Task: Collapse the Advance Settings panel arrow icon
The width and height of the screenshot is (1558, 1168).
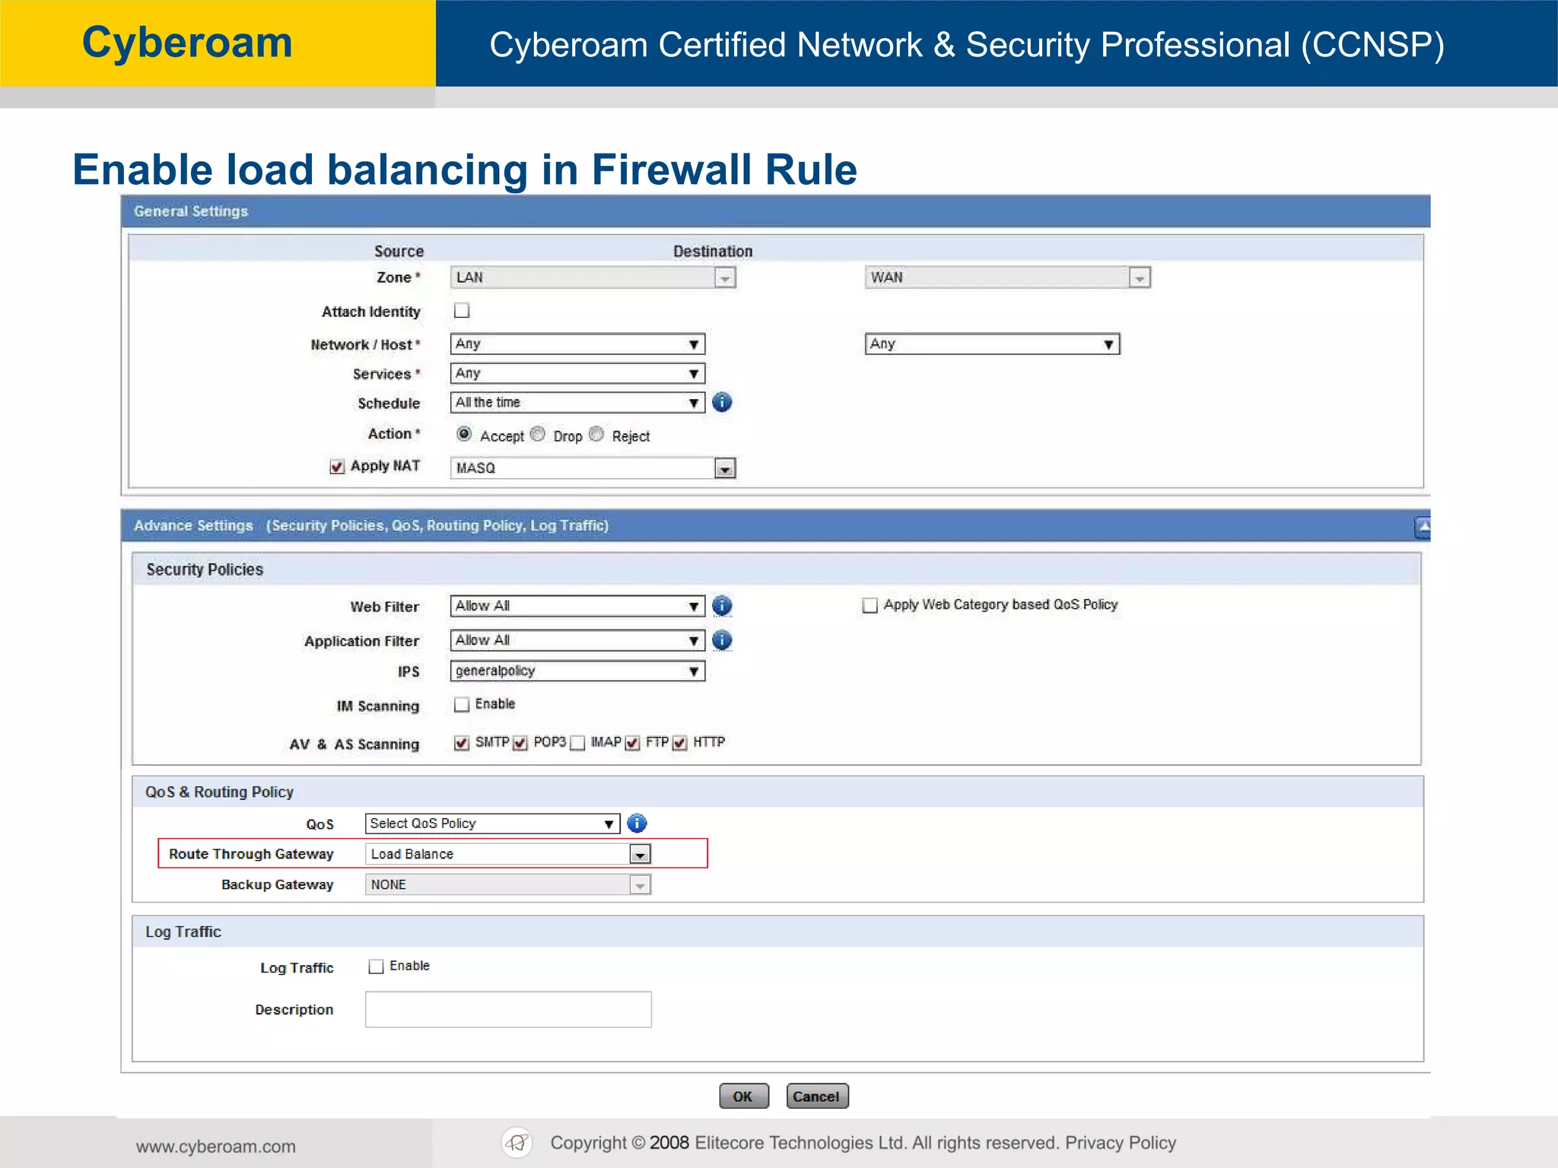Action: 1422,526
